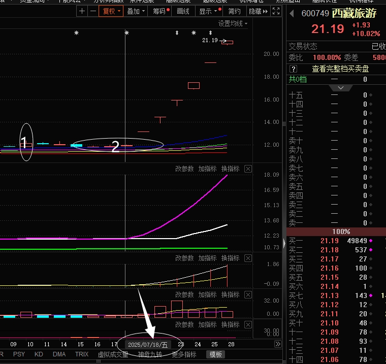Hide the side panel via 隐藏 button

click(x=259, y=11)
